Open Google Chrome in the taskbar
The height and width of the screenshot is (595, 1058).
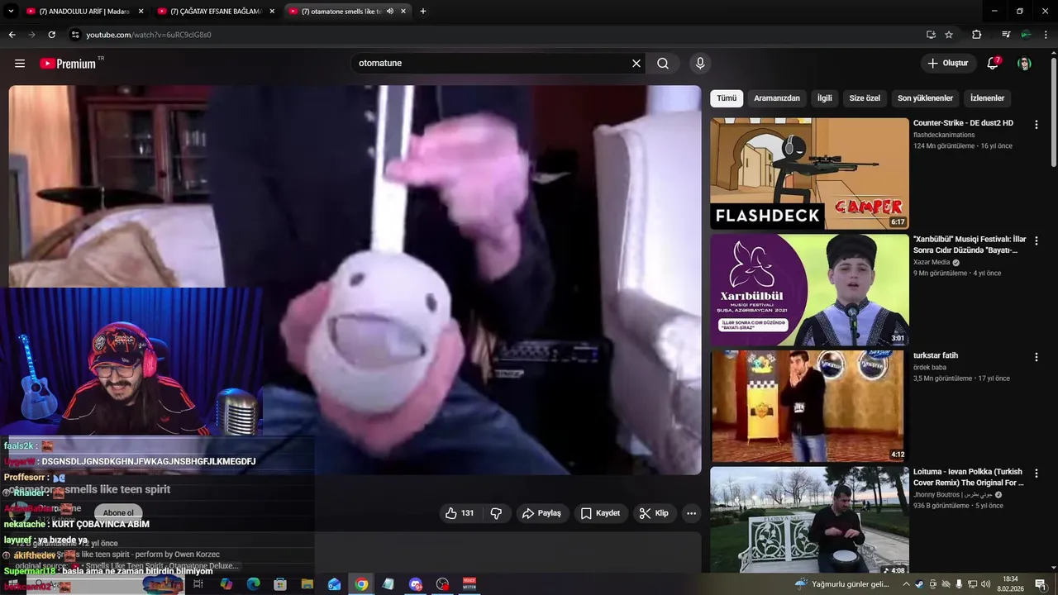(x=361, y=584)
